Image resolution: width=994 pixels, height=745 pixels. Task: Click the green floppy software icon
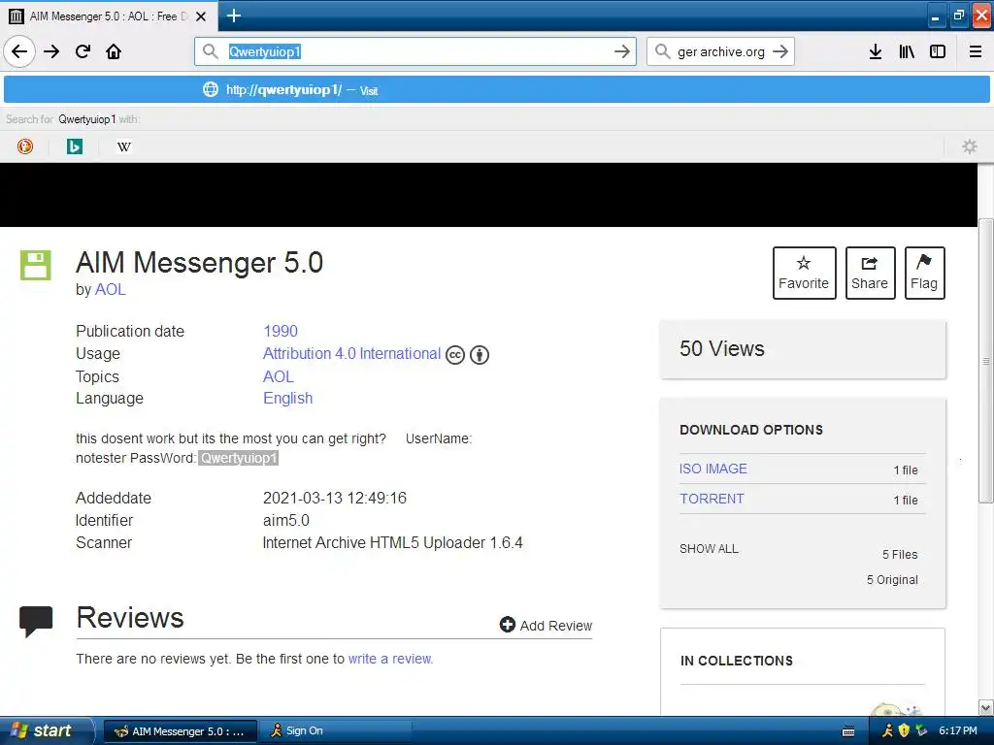coord(36,265)
